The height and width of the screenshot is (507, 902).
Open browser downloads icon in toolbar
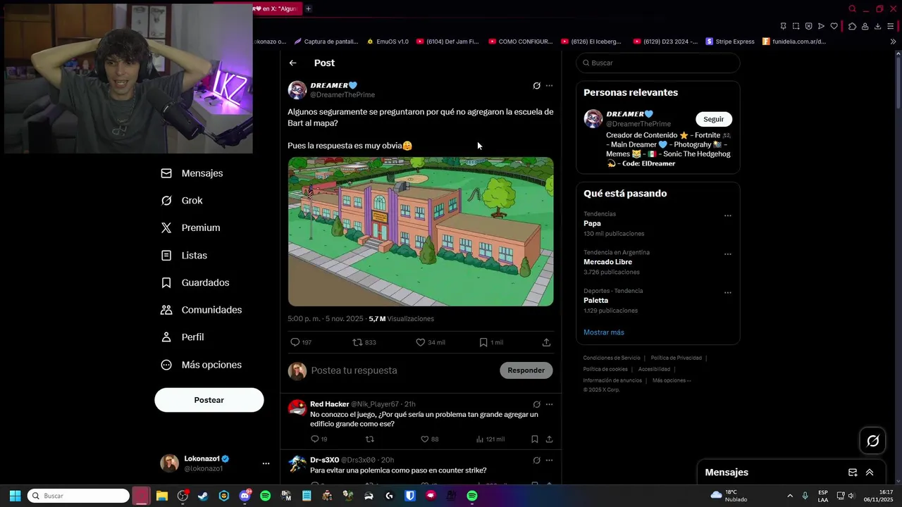click(877, 26)
